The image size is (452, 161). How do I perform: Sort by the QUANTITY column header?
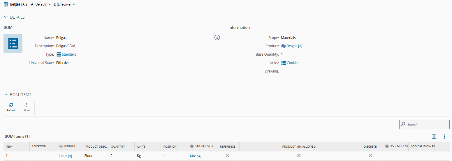tap(122, 146)
